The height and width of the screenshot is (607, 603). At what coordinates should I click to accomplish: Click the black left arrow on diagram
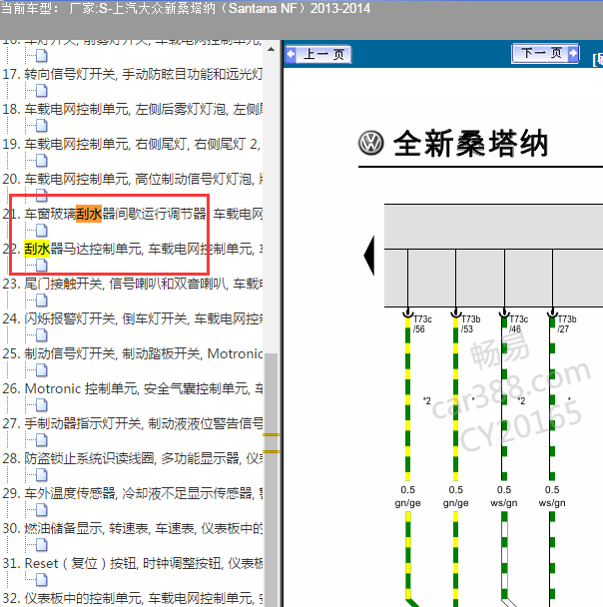tap(369, 256)
